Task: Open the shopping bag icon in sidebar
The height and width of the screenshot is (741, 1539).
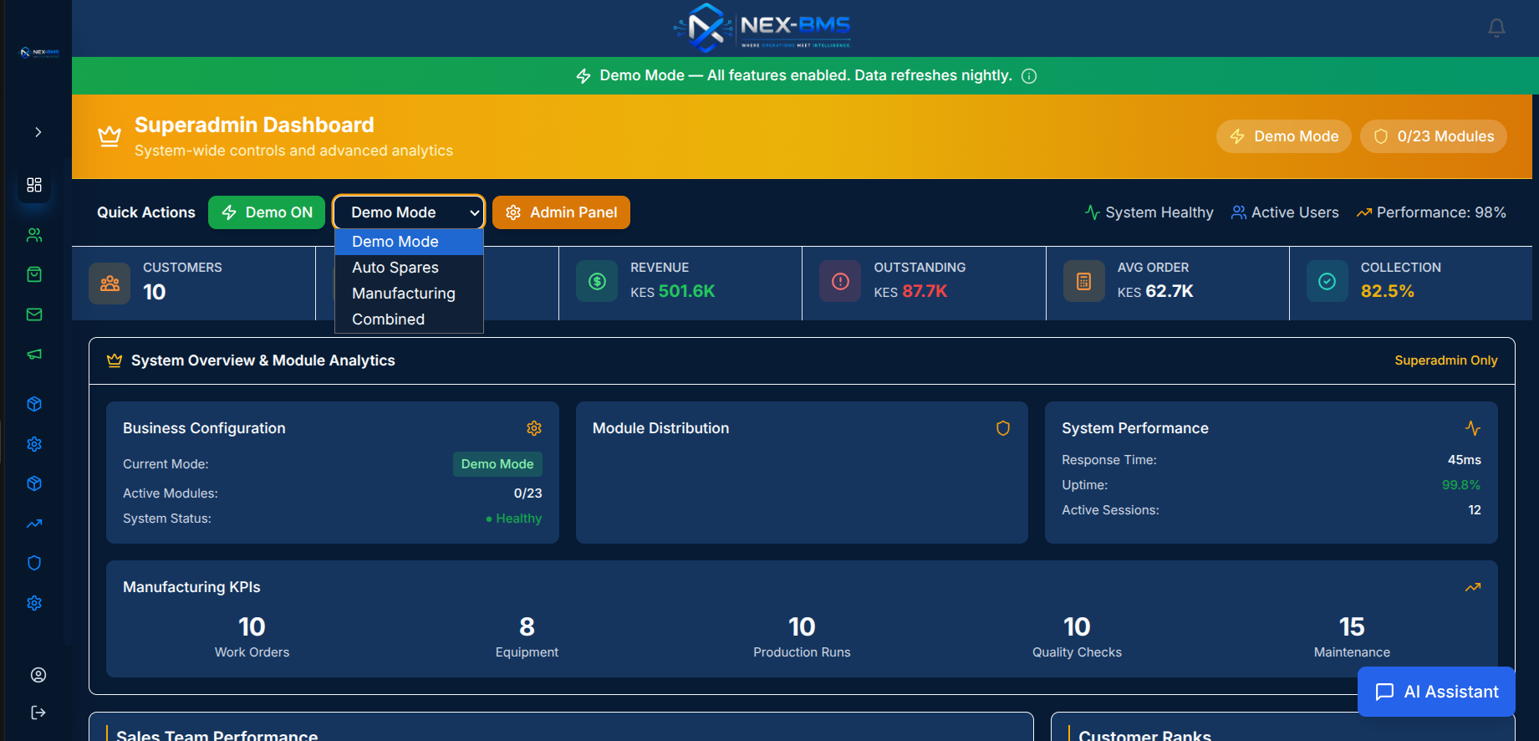Action: (34, 274)
